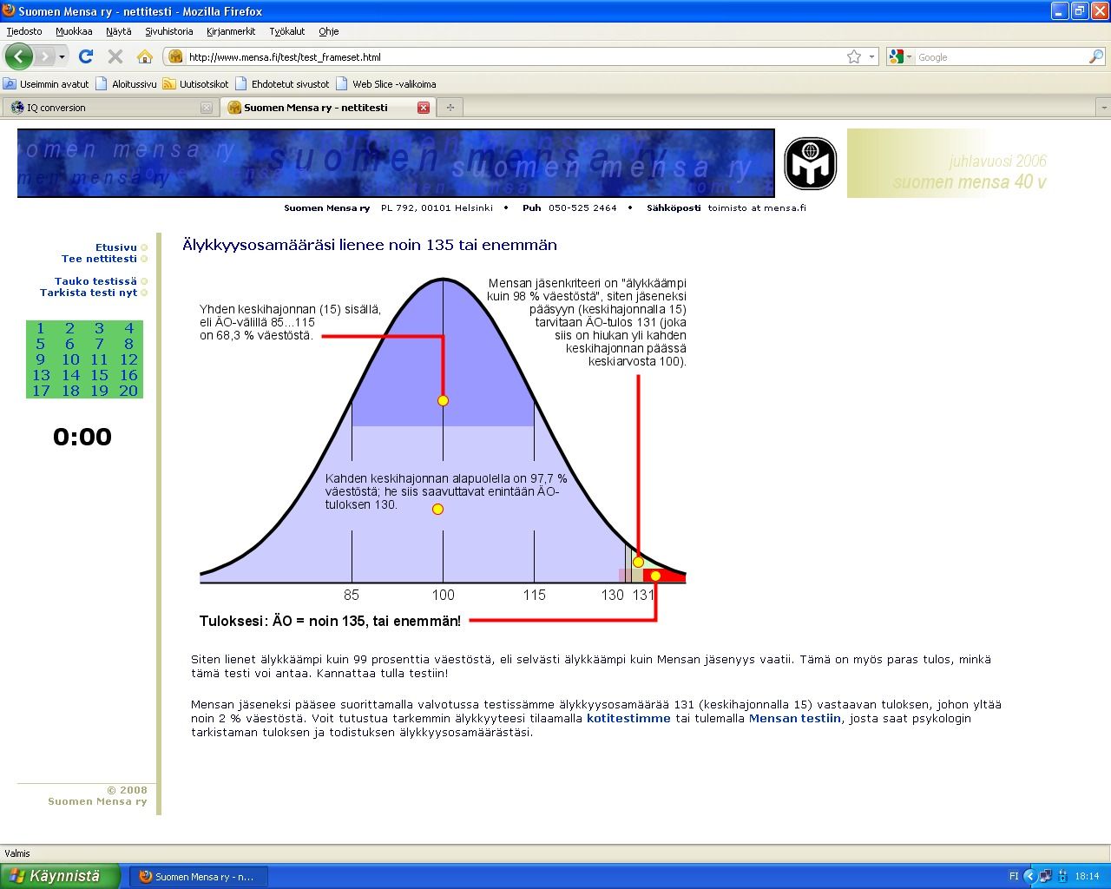Switch to the IQ conversion tab
Viewport: 1111px width, 889px height.
(104, 108)
